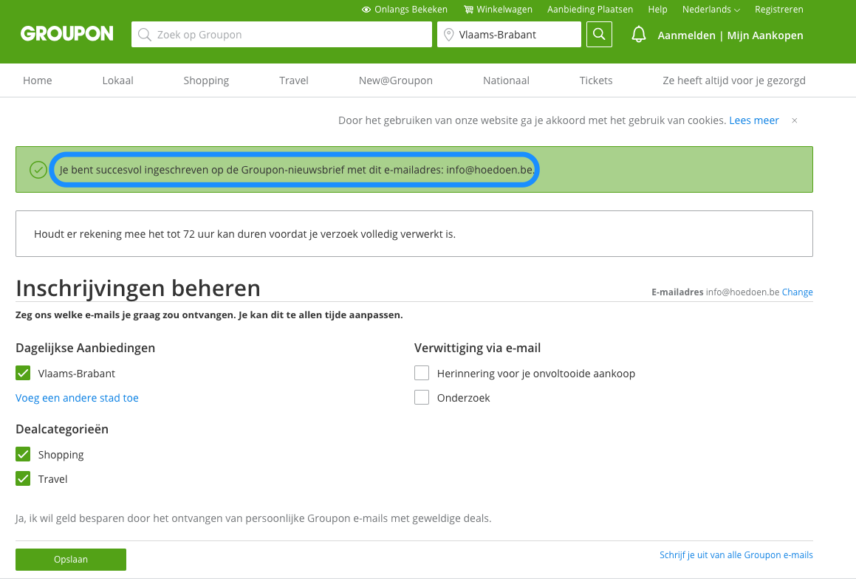856x584 pixels.
Task: Click the Change email address link
Action: pyautogui.click(x=797, y=292)
